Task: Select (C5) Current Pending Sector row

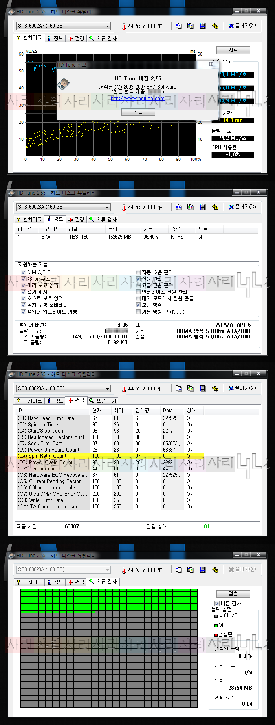Action: tap(110, 481)
